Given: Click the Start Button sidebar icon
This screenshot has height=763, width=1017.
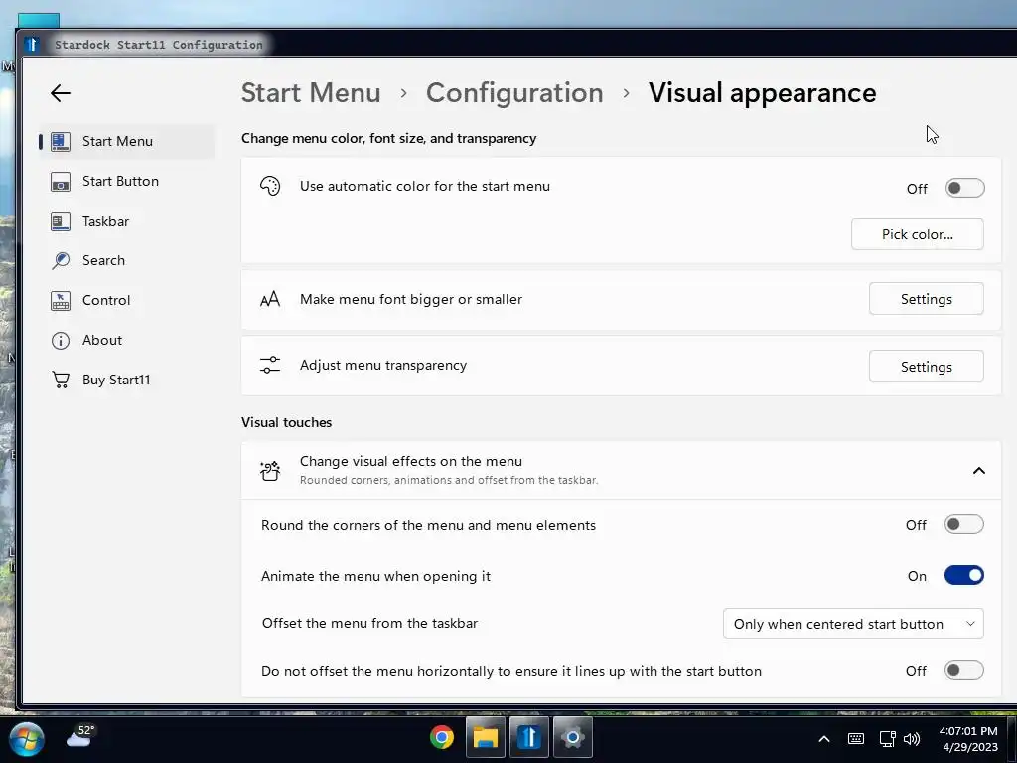Looking at the screenshot, I should [61, 182].
